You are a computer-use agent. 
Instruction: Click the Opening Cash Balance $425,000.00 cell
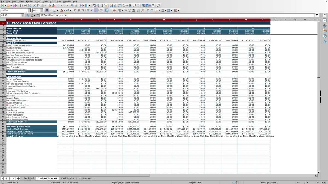click(x=65, y=41)
